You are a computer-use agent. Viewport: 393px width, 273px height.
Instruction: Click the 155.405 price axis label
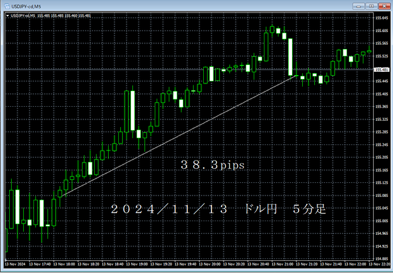pyautogui.click(x=381, y=94)
